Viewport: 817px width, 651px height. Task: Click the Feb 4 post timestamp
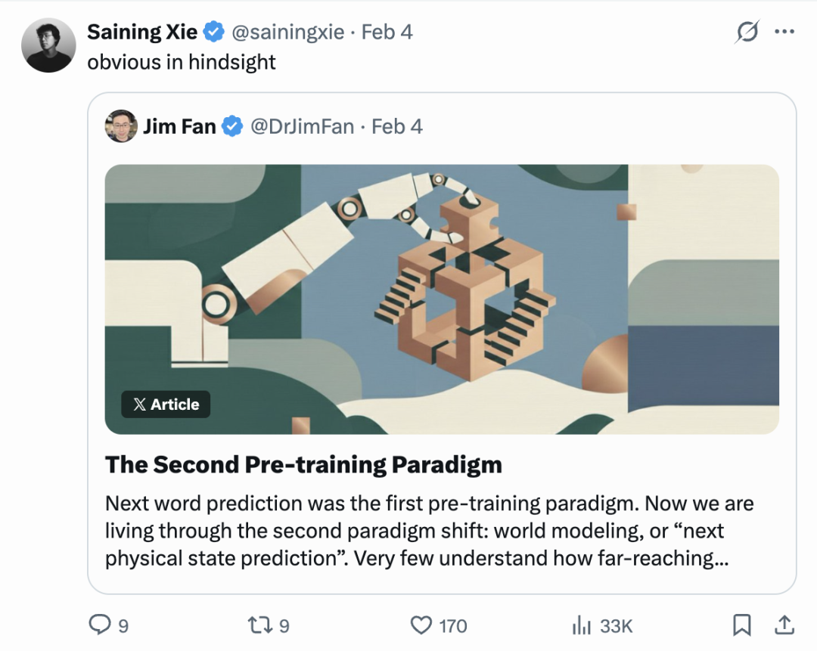click(x=387, y=32)
